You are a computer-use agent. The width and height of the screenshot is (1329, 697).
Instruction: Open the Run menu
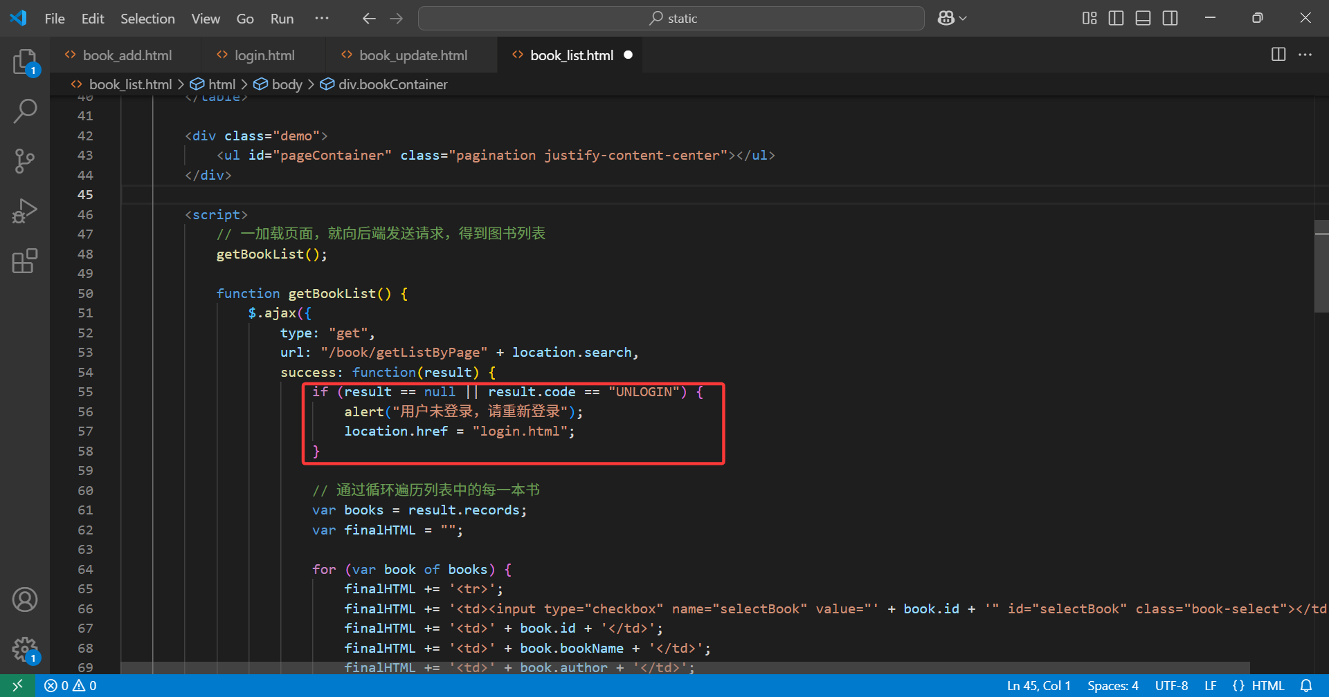tap(282, 19)
